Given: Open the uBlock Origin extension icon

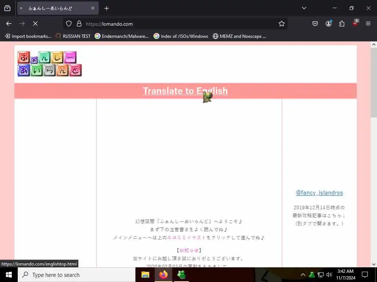Looking at the screenshot, I should click(x=355, y=23).
